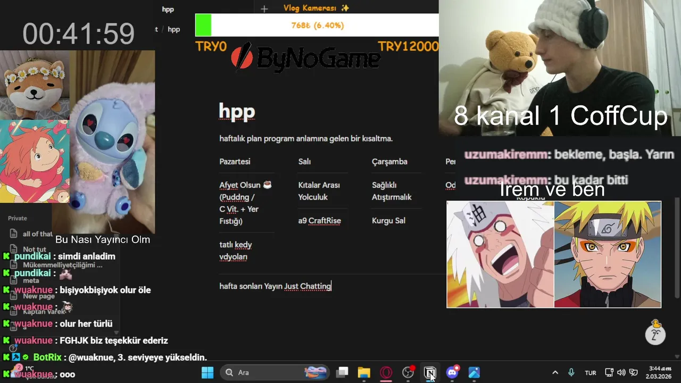The height and width of the screenshot is (383, 681).
Task: Click the 'Salı' column header
Action: [304, 162]
